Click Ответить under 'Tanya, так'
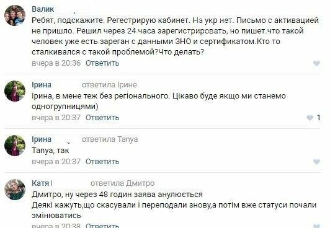 (x=102, y=162)
